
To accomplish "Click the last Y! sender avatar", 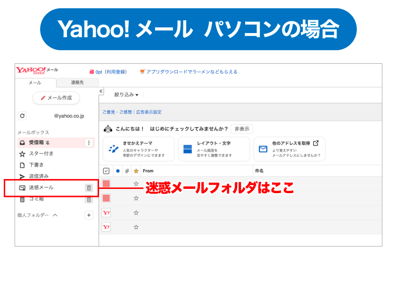I will 106,227.
